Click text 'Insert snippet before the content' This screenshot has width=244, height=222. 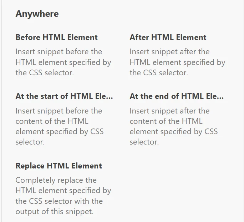click(x=60, y=126)
